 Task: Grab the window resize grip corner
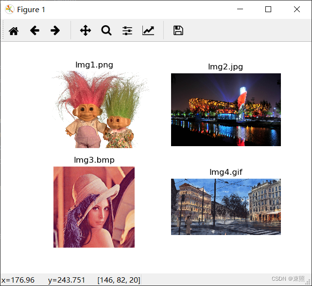309,282
